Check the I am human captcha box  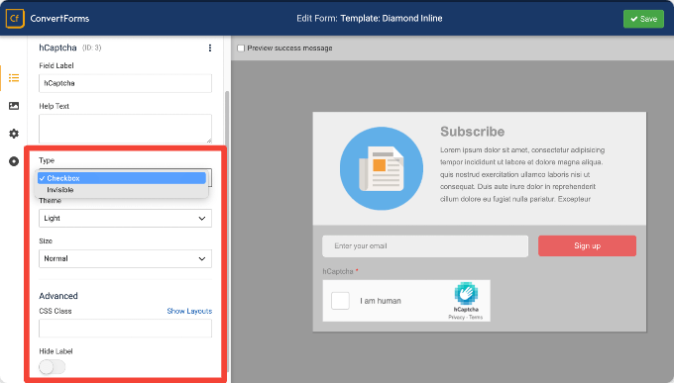pyautogui.click(x=340, y=301)
